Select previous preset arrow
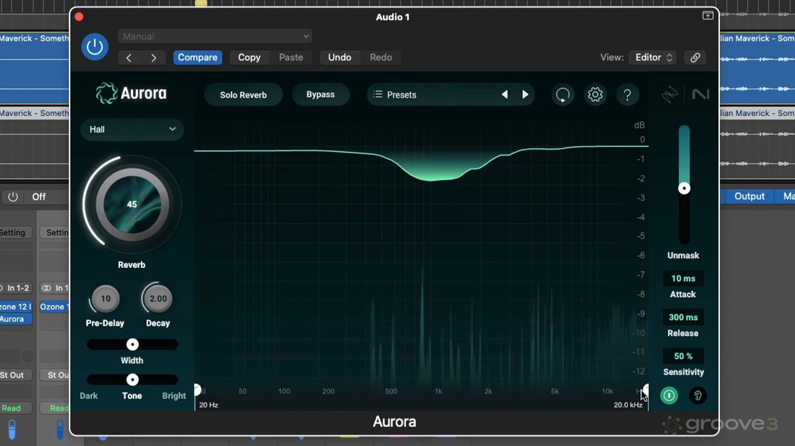Screen dimensions: 795x446 click(504, 94)
